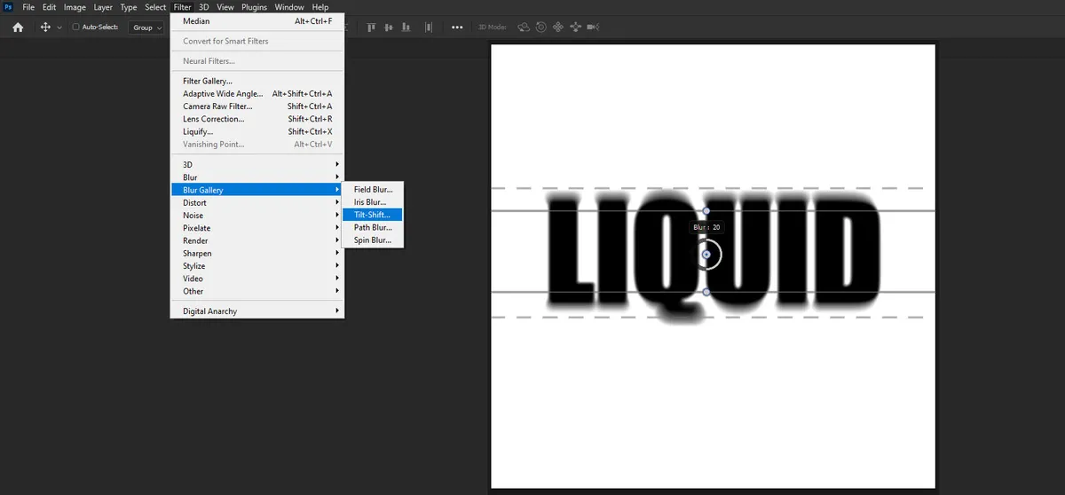Image resolution: width=1065 pixels, height=495 pixels.
Task: Click the Blur: 20 value tooltip
Action: tap(707, 228)
